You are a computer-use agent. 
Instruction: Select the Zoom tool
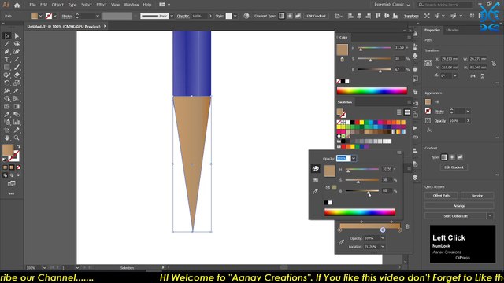17,138
